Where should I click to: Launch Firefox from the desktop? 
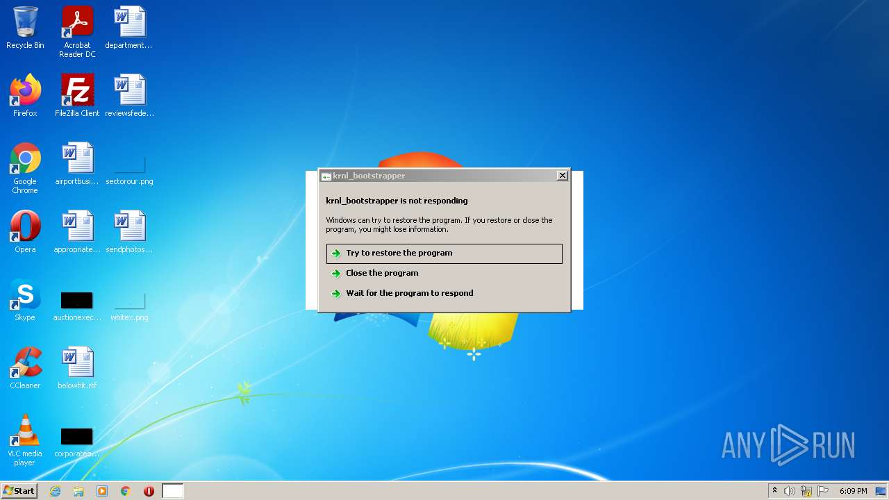tap(25, 96)
